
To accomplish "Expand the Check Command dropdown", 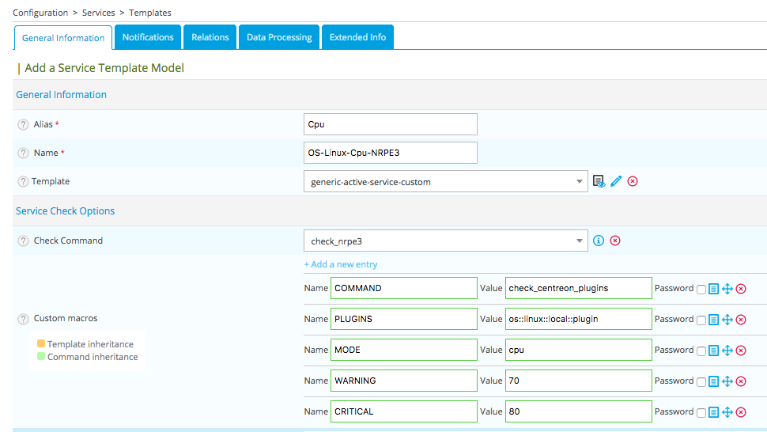I will point(445,241).
